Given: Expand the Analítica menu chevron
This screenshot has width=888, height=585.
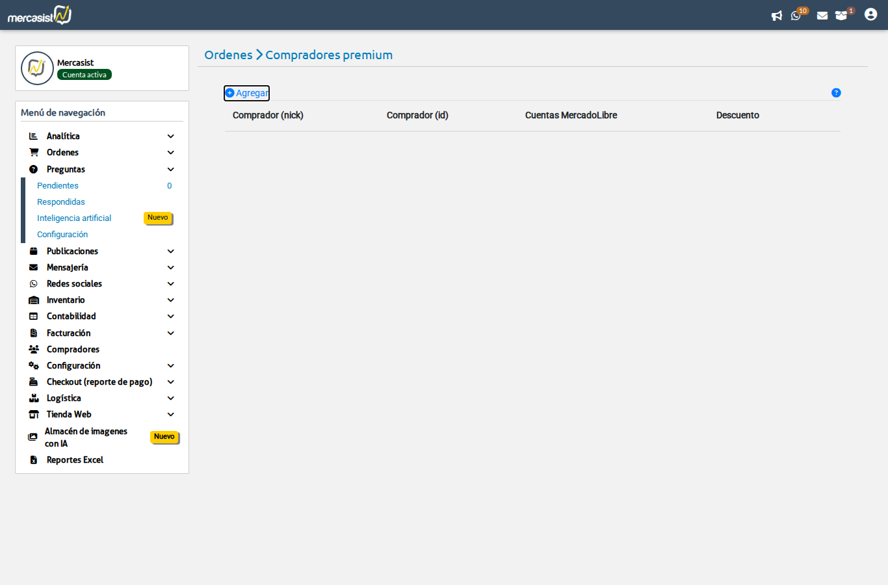Looking at the screenshot, I should [170, 136].
